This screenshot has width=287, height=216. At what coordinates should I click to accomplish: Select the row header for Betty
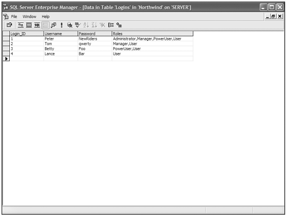pos(6,48)
